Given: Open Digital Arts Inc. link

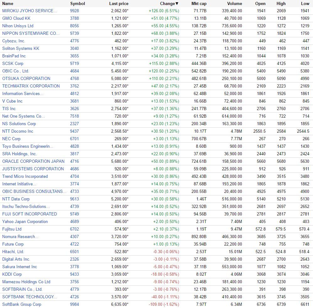Looking at the screenshot, I should [x=16, y=259].
